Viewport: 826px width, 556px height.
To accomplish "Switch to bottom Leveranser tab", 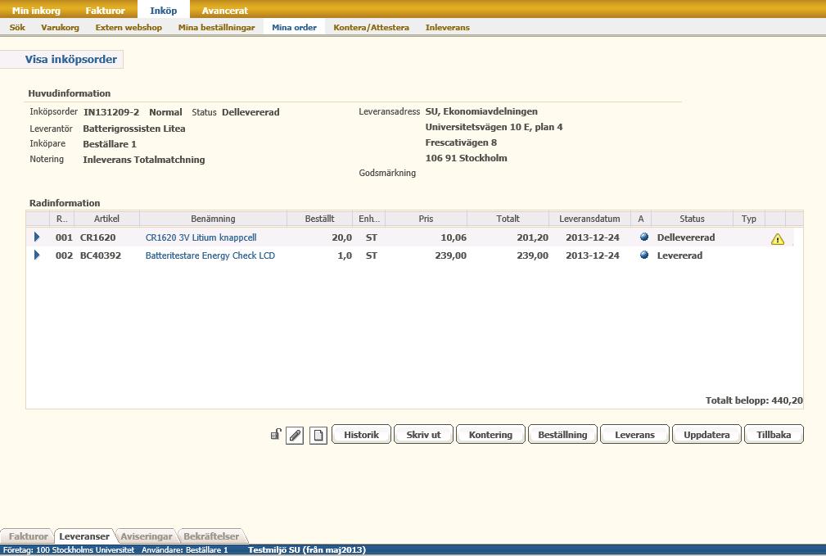I will [84, 536].
